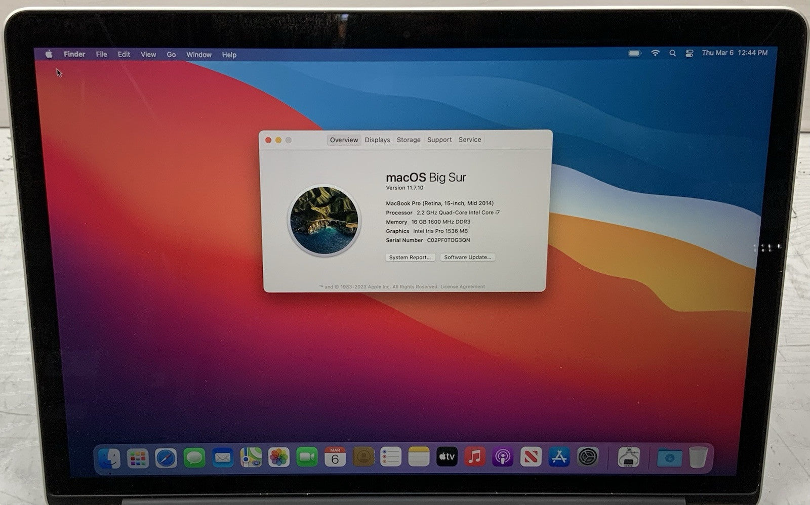Open the Mail app
Viewport: 810px width, 505px height.
223,458
